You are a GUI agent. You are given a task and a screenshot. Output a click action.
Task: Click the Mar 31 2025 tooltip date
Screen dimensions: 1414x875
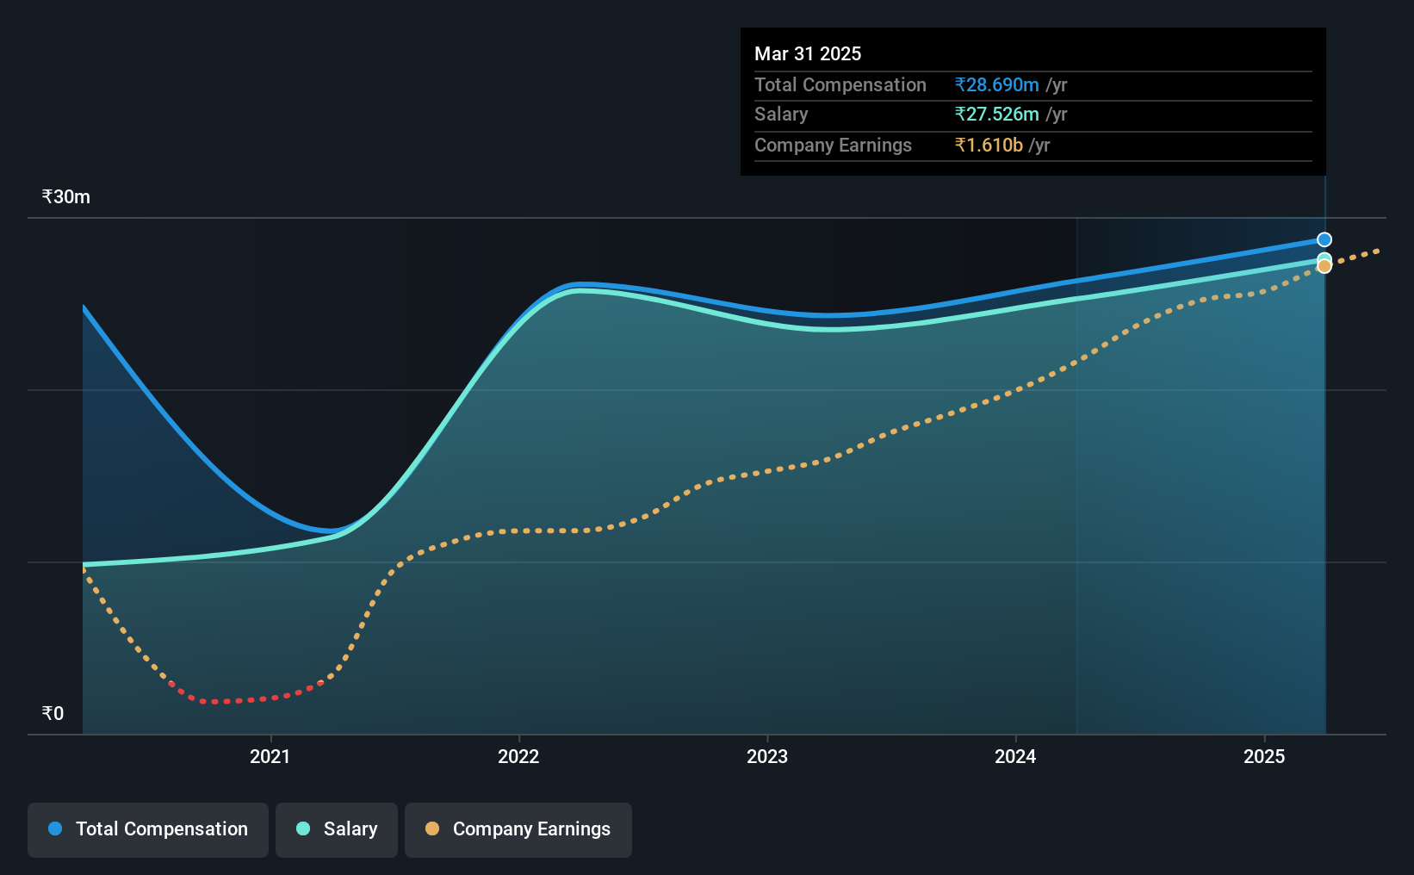coord(808,53)
